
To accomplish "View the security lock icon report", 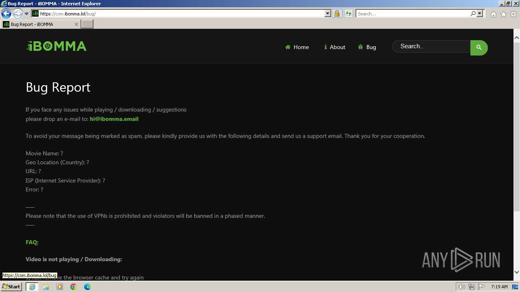I will click(337, 13).
